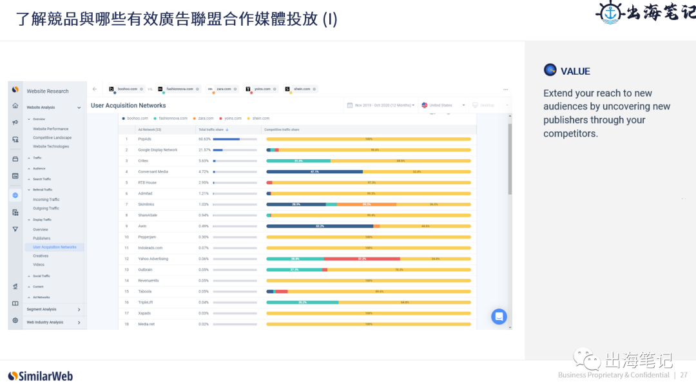696x391 pixels.
Task: Remove zara.com from compared domains
Action: pyautogui.click(x=236, y=90)
